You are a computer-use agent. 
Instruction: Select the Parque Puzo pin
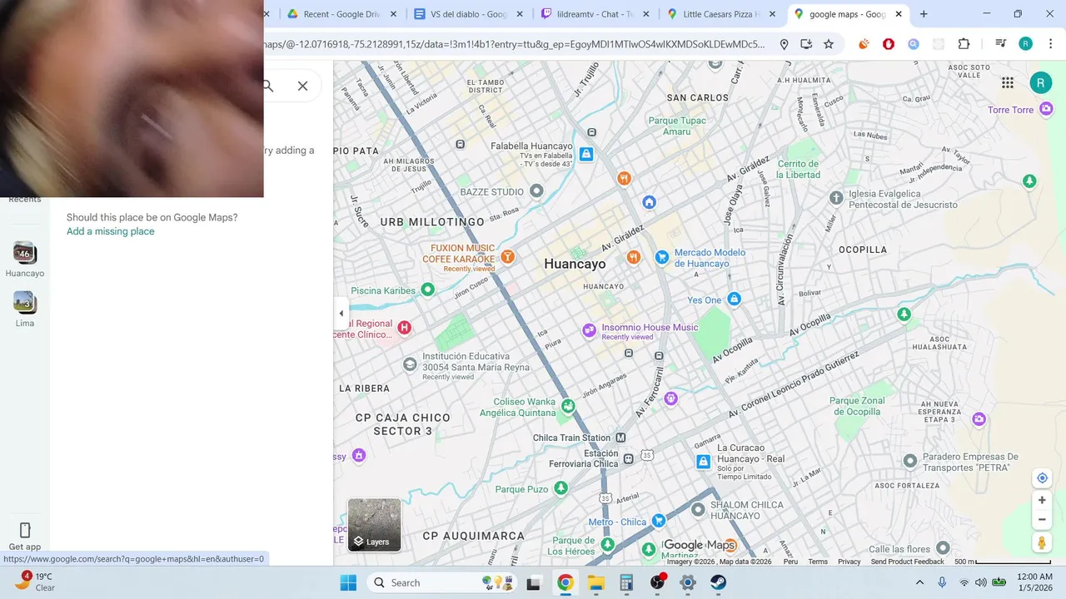pyautogui.click(x=561, y=488)
